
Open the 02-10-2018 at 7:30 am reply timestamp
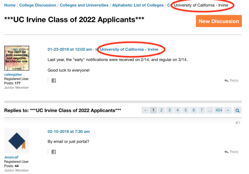click(x=69, y=132)
